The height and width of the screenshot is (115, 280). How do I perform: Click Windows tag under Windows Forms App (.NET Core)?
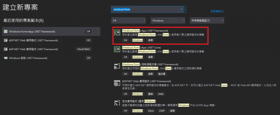coord(138,57)
